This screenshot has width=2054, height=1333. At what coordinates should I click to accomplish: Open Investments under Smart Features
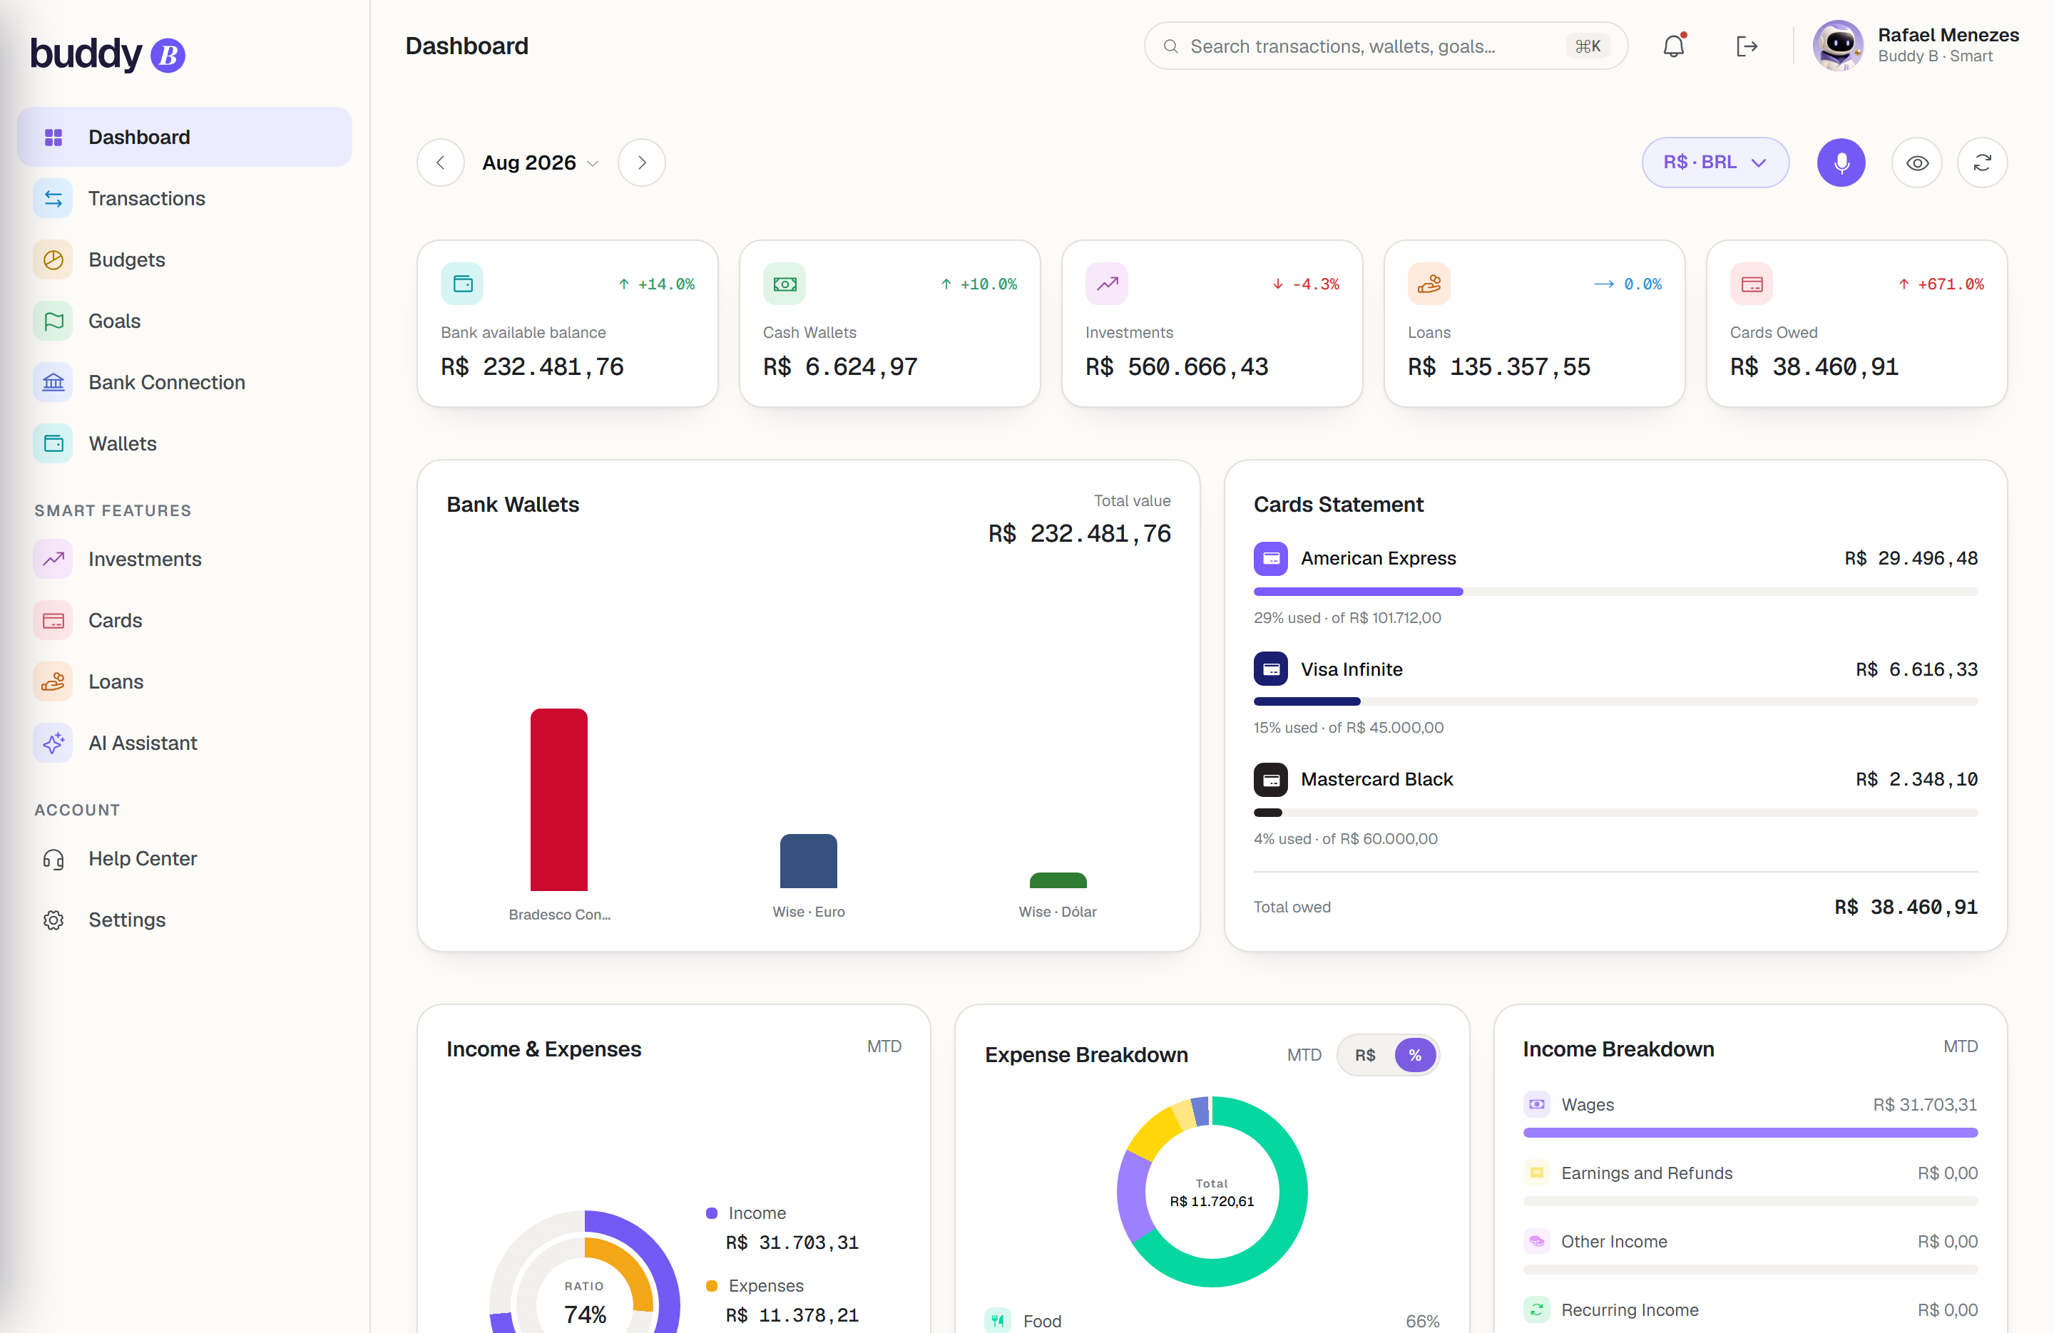(x=185, y=559)
